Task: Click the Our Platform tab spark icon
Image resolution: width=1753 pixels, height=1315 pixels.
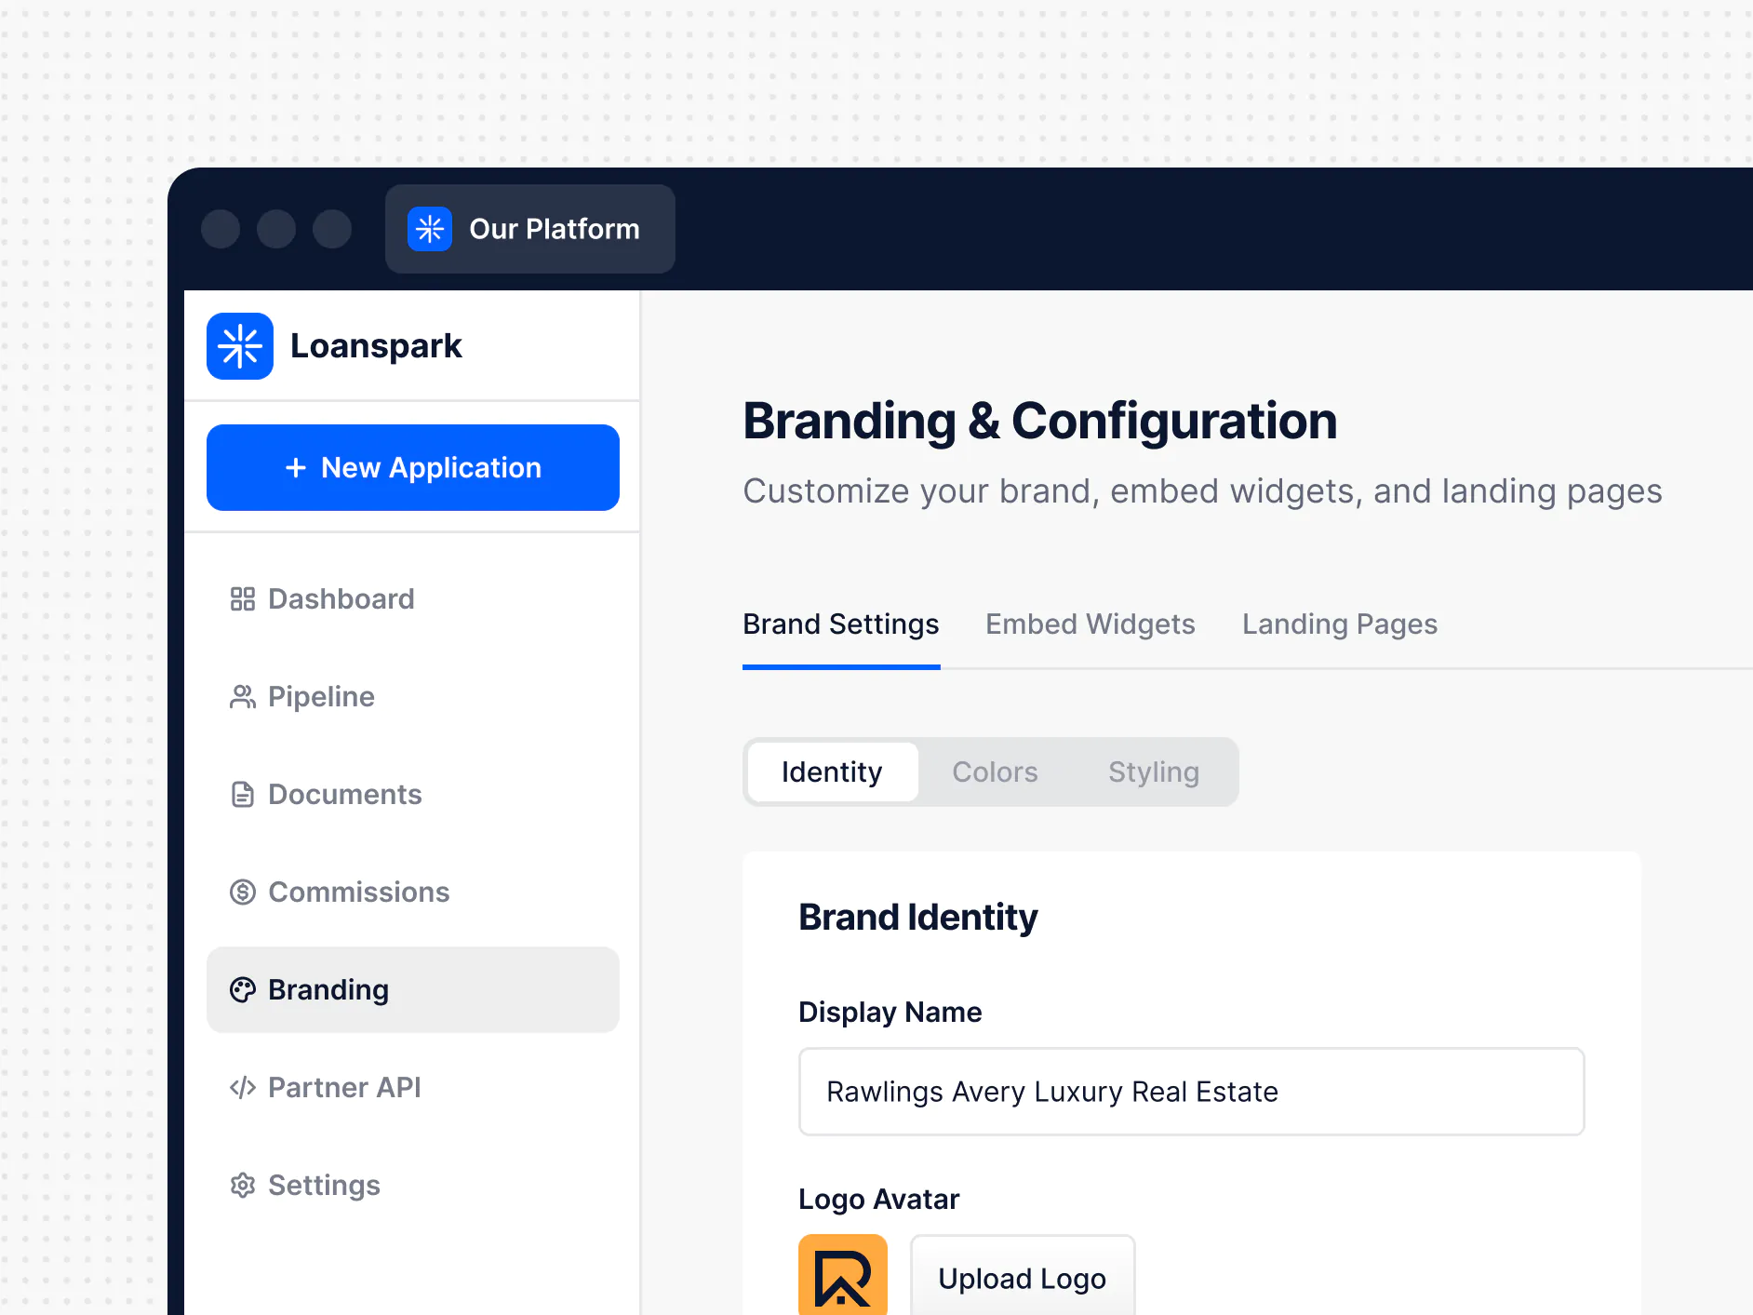Action: (430, 229)
